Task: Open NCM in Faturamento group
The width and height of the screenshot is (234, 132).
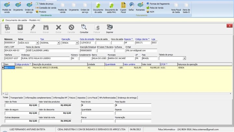Action: 150,12
